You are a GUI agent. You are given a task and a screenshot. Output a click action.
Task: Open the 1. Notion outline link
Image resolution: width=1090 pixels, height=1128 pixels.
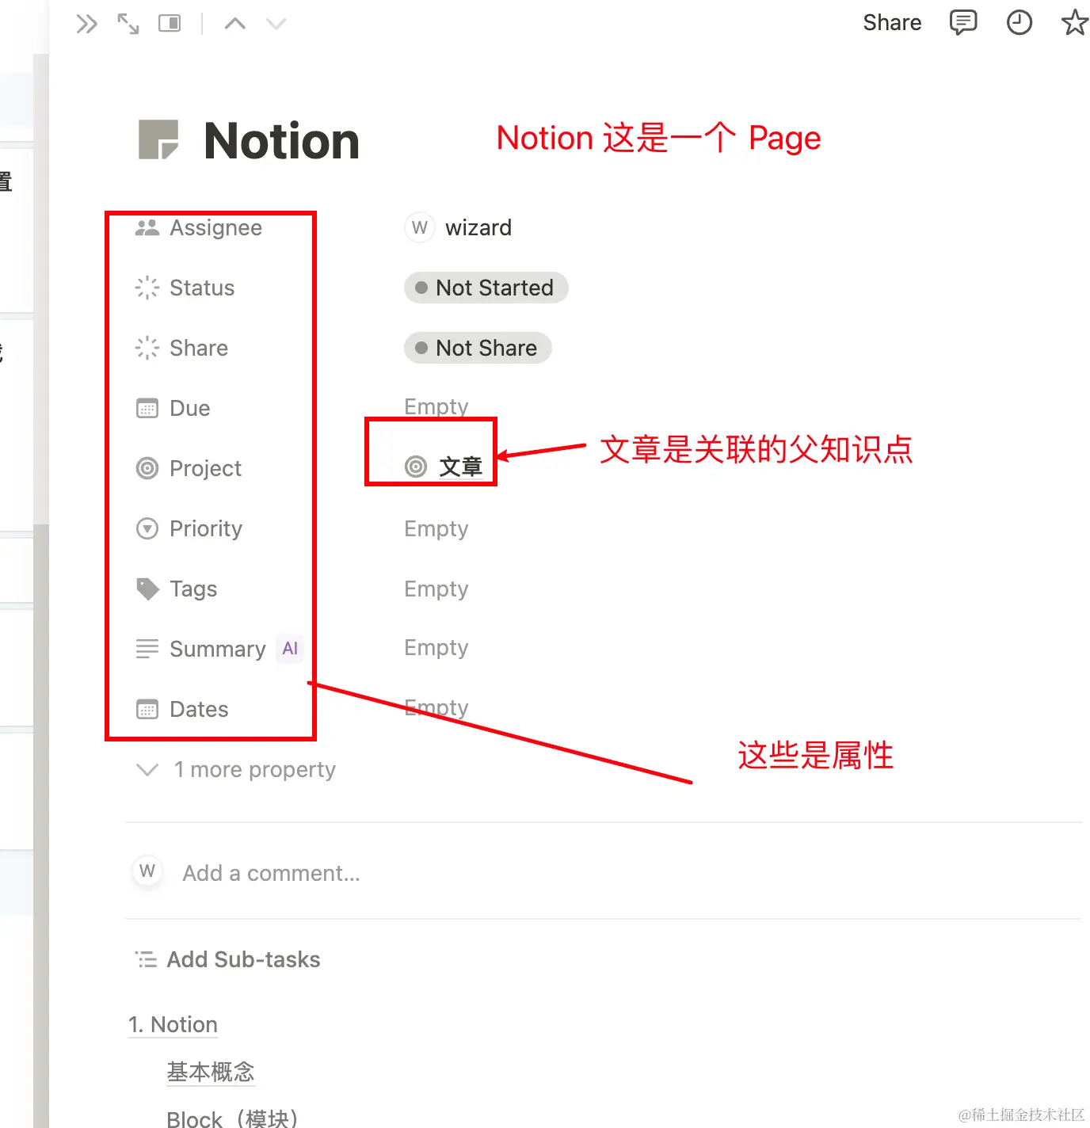[173, 1024]
